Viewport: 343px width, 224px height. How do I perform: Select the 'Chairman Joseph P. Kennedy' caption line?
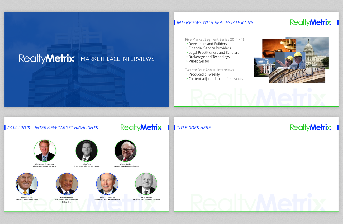(45, 166)
